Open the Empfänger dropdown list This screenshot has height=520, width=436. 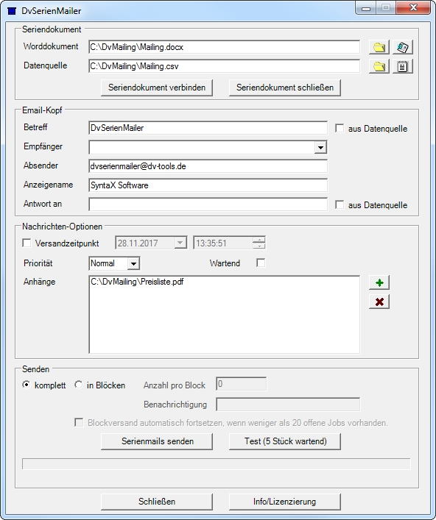320,147
